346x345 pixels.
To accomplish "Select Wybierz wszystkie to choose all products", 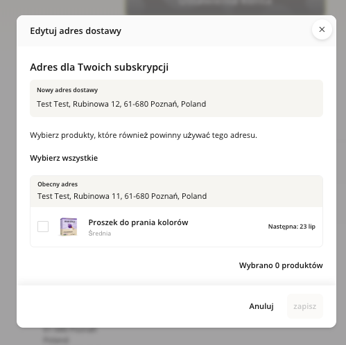I will (x=64, y=158).
